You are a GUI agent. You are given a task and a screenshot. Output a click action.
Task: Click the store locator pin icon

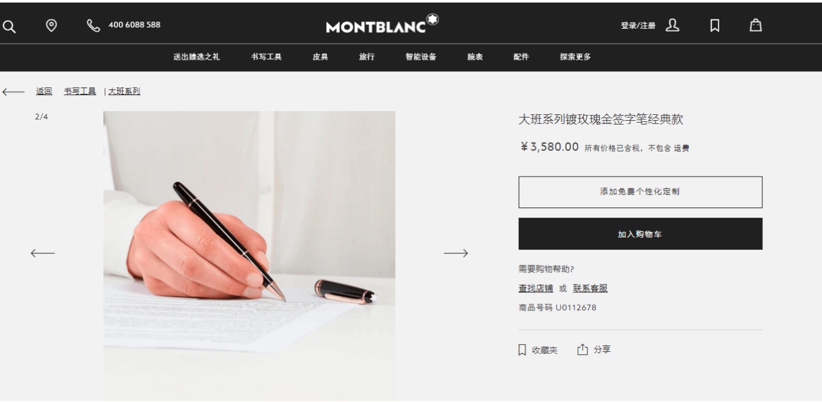click(x=51, y=25)
